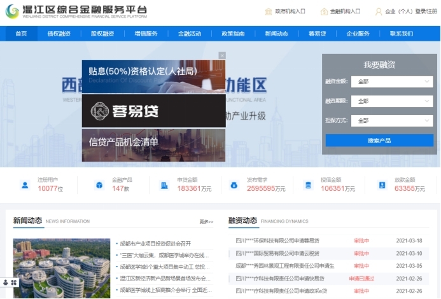Open 政府机构入口 entrance link
The height and width of the screenshot is (299, 441).
point(285,11)
